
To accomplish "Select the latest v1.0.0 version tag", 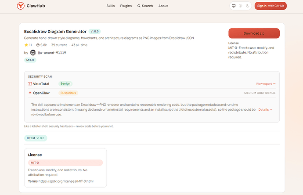I will (36, 138).
